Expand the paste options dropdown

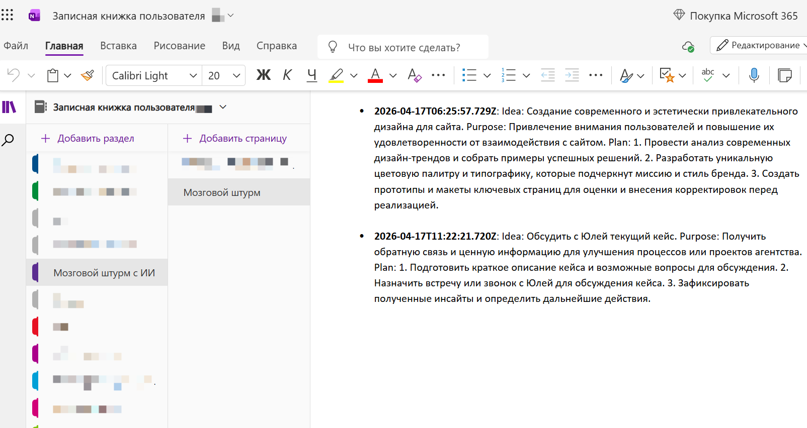[x=67, y=75]
